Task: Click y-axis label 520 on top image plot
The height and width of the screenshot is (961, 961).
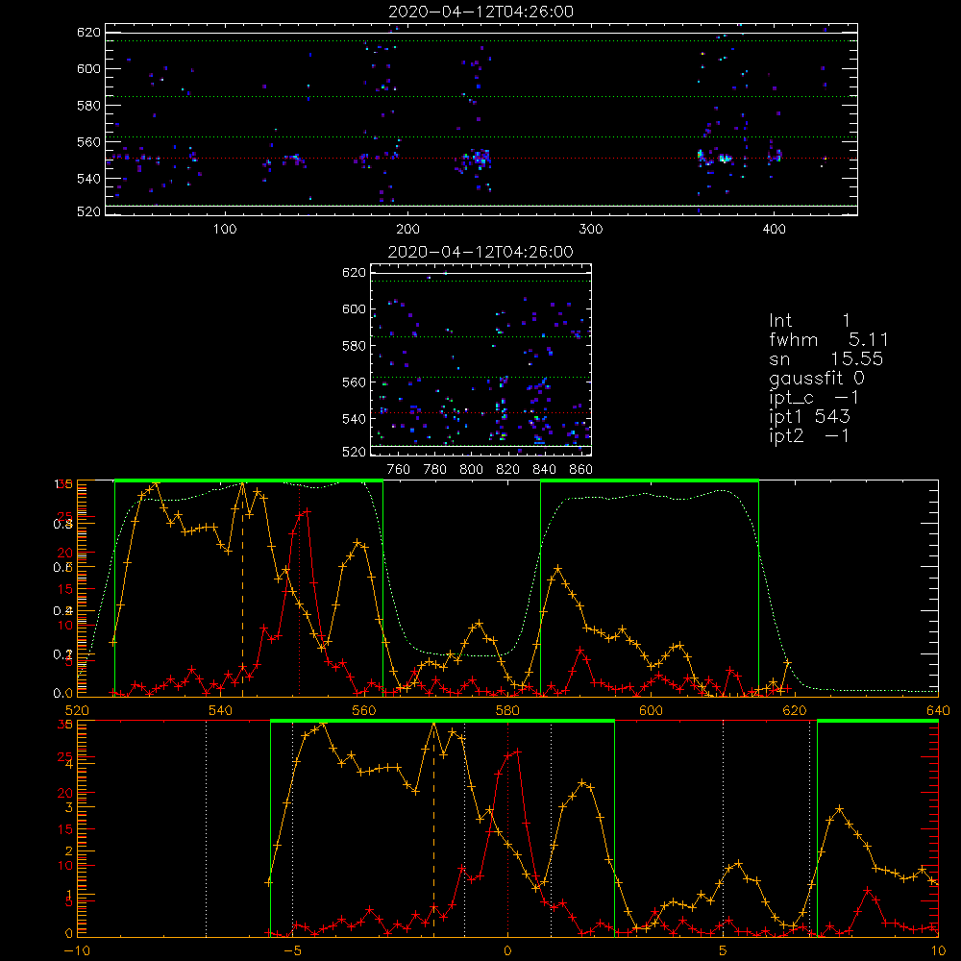Action: (88, 211)
